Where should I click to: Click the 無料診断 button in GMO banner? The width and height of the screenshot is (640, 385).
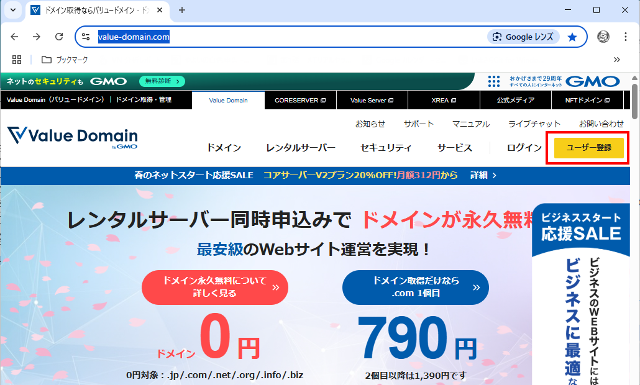pos(162,81)
